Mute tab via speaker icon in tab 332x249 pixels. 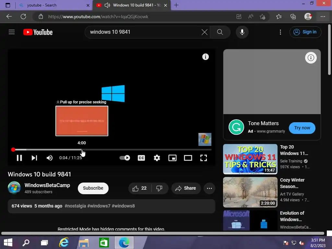(x=107, y=5)
